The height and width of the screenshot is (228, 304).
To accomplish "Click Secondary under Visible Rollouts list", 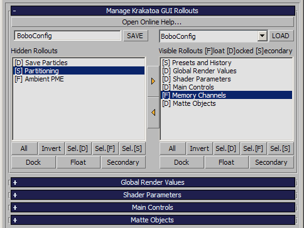I will (x=271, y=162).
